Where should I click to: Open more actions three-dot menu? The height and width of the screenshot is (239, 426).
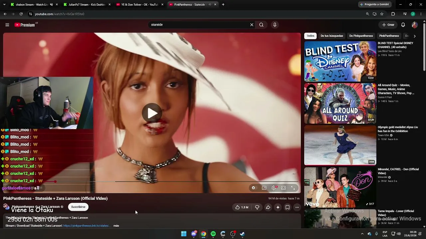click(297, 207)
